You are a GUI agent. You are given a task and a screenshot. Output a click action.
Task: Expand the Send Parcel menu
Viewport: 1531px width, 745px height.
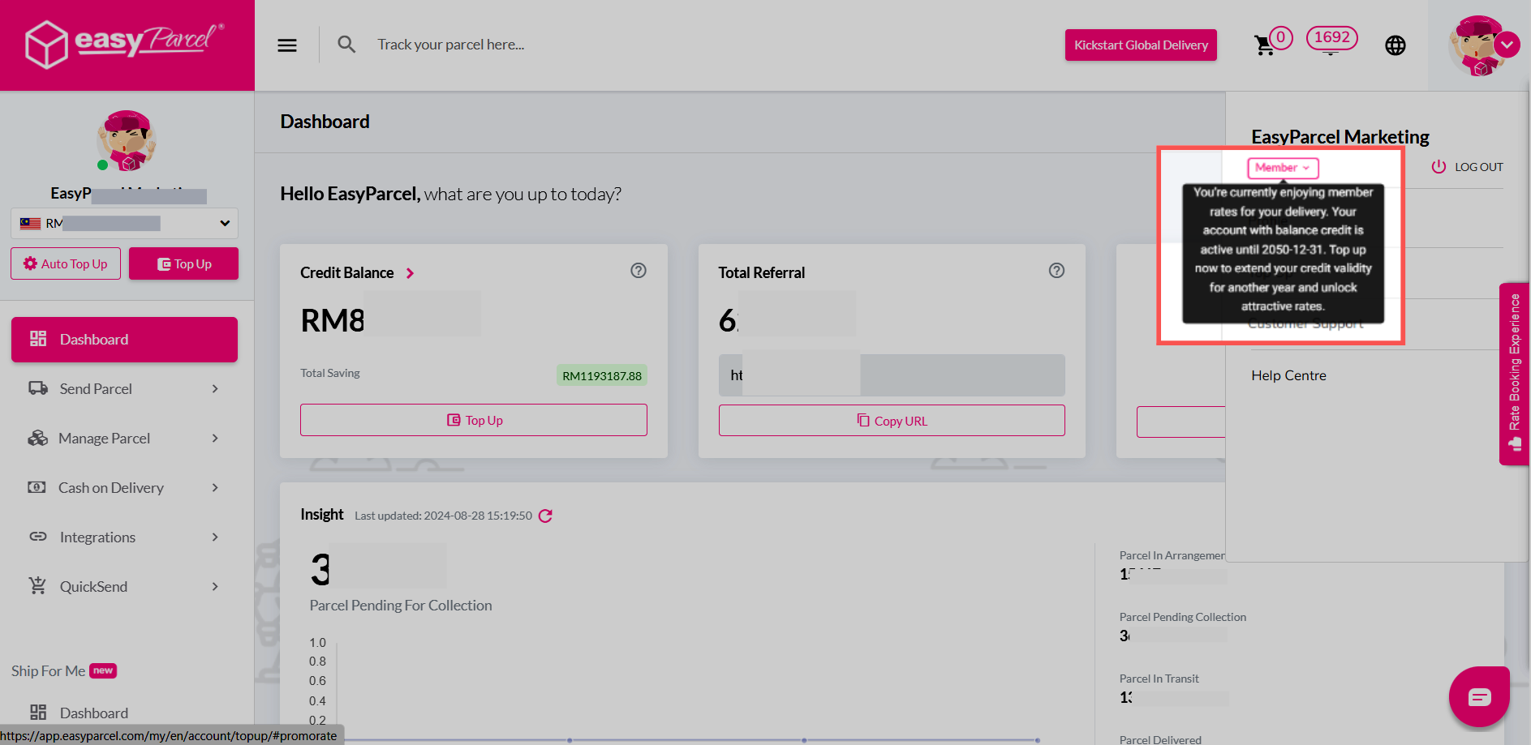click(x=124, y=389)
